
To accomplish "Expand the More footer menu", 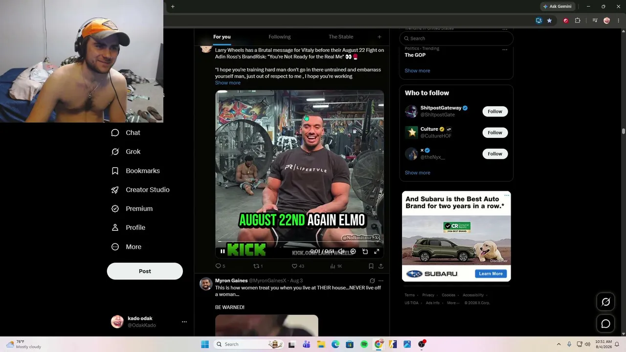I will [x=452, y=303].
